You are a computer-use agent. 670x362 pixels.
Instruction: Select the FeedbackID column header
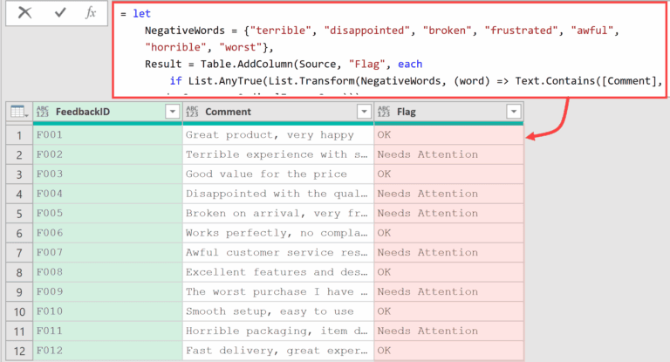click(107, 112)
